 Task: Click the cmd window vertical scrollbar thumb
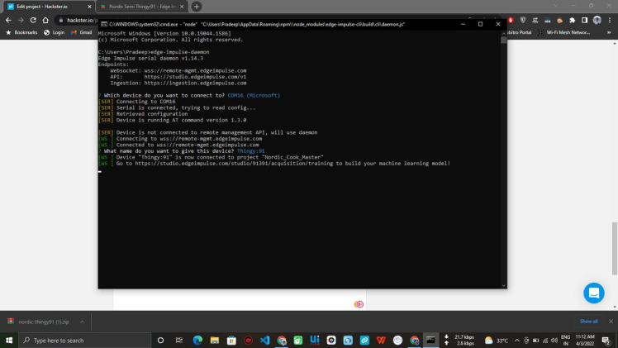504,40
